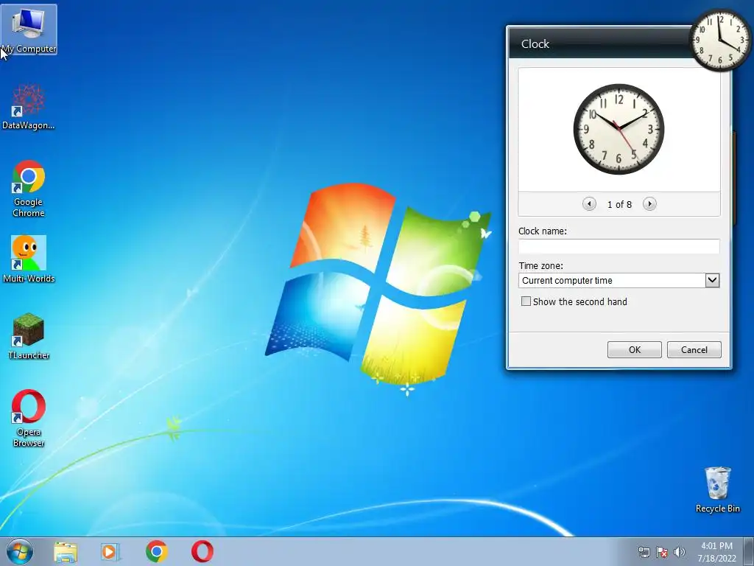Image resolution: width=754 pixels, height=566 pixels.
Task: Open the Time zone dropdown
Action: pyautogui.click(x=712, y=281)
